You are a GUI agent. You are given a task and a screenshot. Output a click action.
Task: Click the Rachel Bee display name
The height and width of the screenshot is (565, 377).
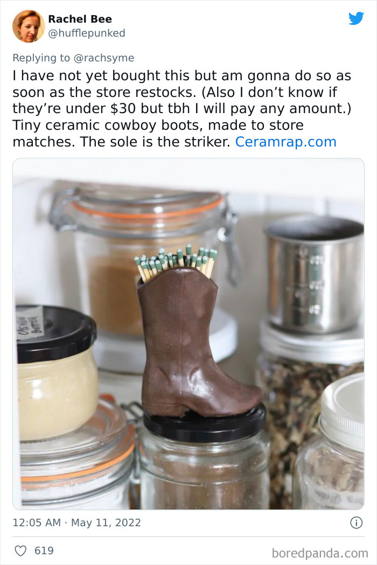(x=80, y=19)
